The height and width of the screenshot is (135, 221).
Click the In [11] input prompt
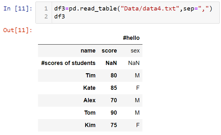[x=18, y=9]
